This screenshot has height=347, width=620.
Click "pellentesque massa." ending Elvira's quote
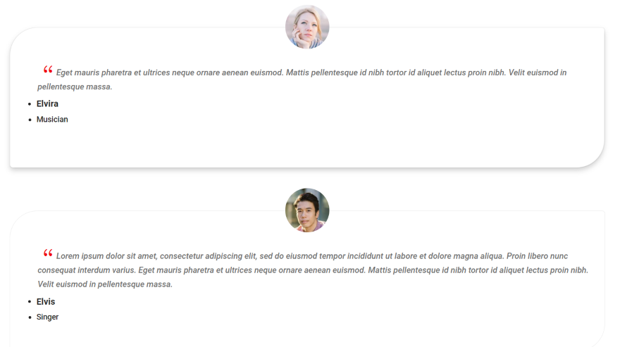[75, 87]
